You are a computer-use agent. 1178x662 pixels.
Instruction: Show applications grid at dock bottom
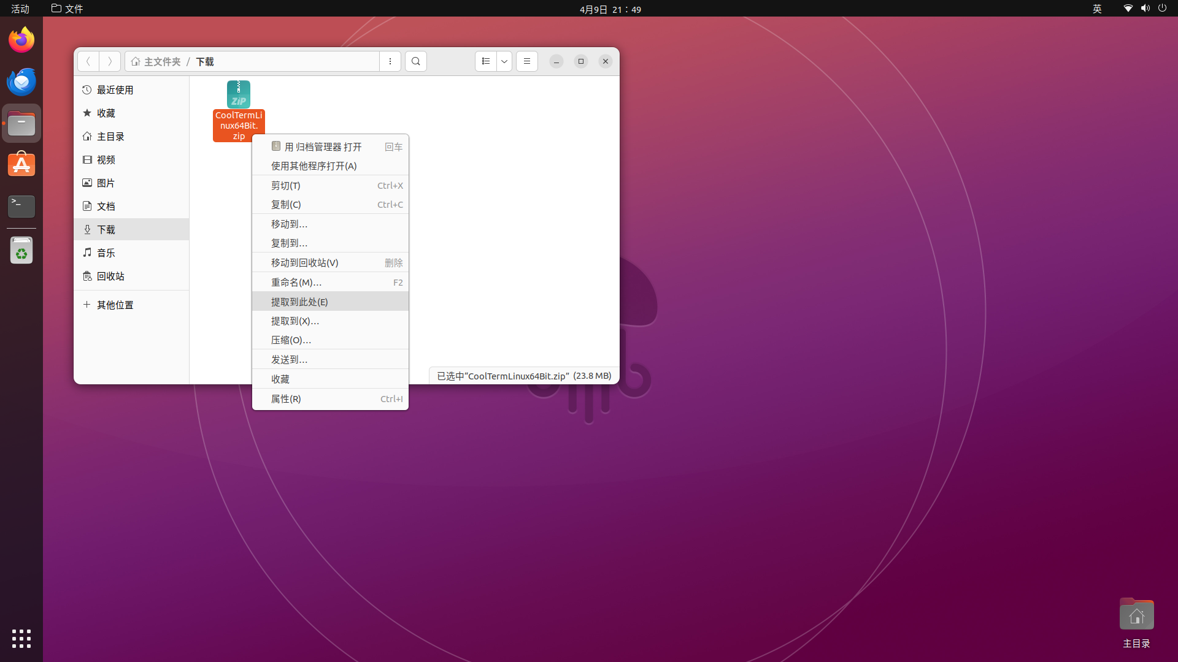point(21,638)
